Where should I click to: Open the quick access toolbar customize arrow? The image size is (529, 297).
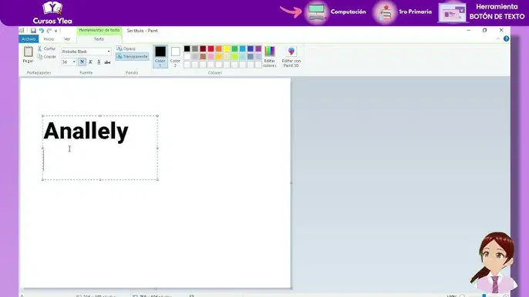[56, 31]
